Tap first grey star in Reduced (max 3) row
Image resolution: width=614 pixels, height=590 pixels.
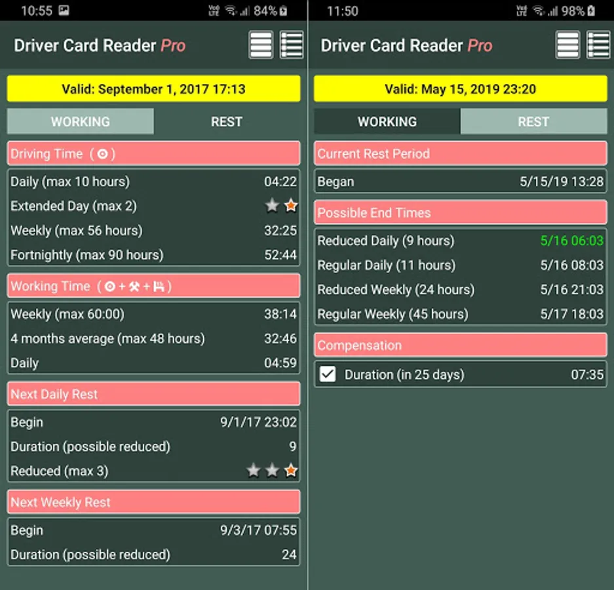tap(254, 470)
